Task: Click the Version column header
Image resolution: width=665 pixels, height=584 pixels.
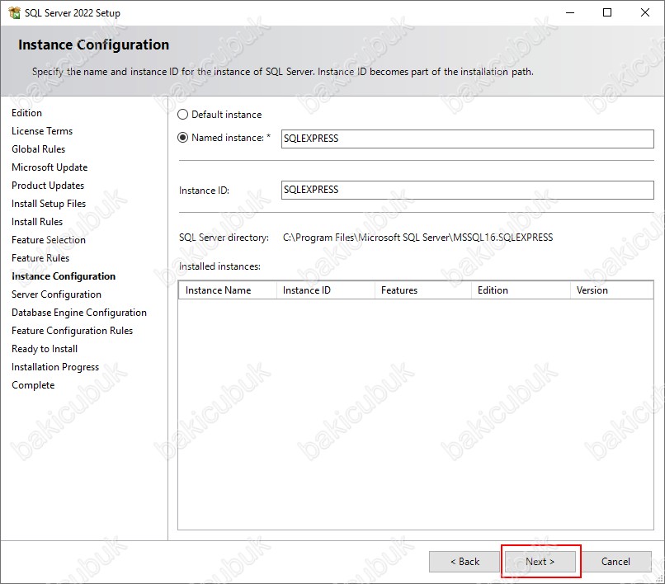Action: [x=611, y=290]
